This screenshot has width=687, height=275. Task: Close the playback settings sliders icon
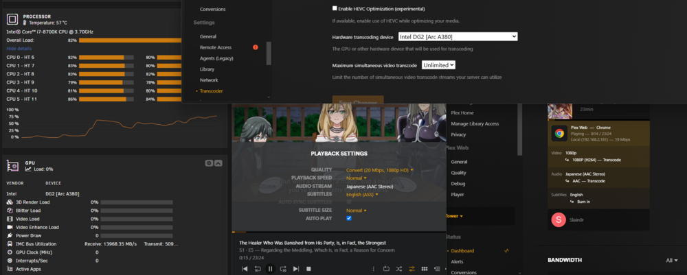pos(412,269)
